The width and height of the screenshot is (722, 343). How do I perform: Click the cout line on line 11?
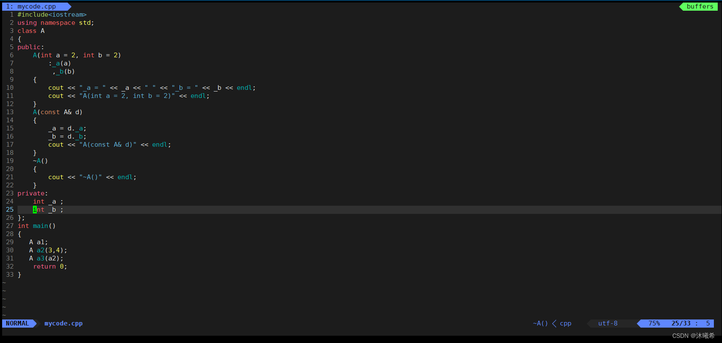129,96
